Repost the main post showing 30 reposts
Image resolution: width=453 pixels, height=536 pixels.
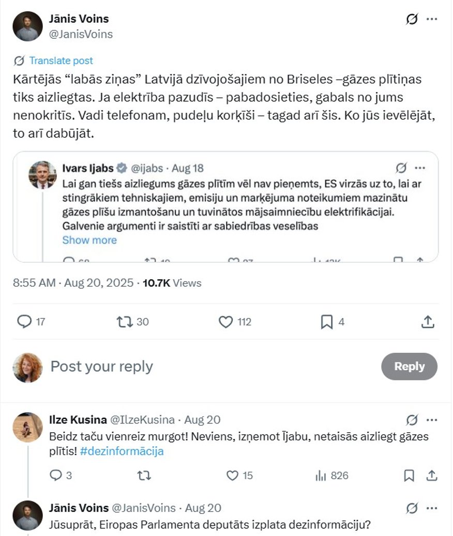125,322
